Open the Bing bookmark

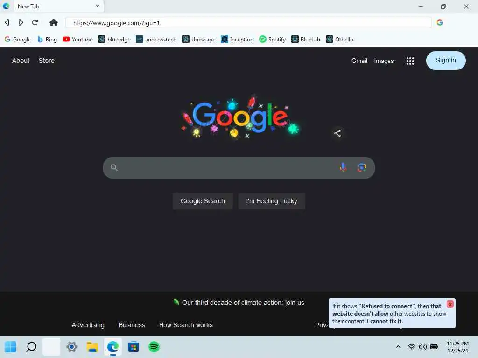pos(47,39)
